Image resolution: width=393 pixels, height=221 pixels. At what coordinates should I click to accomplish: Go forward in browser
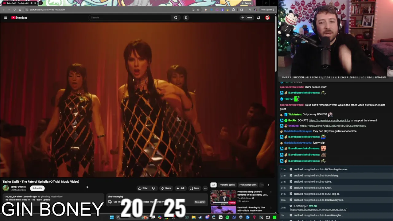point(9,10)
